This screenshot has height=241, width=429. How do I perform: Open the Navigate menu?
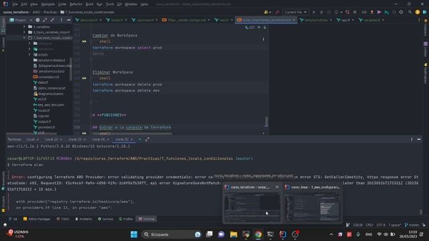pos(48,4)
